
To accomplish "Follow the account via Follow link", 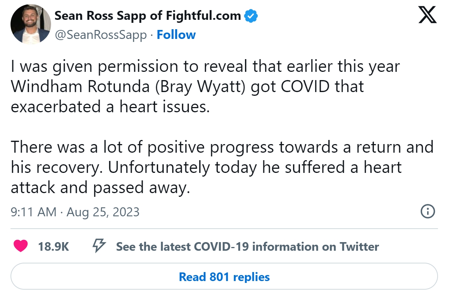I will tap(176, 35).
